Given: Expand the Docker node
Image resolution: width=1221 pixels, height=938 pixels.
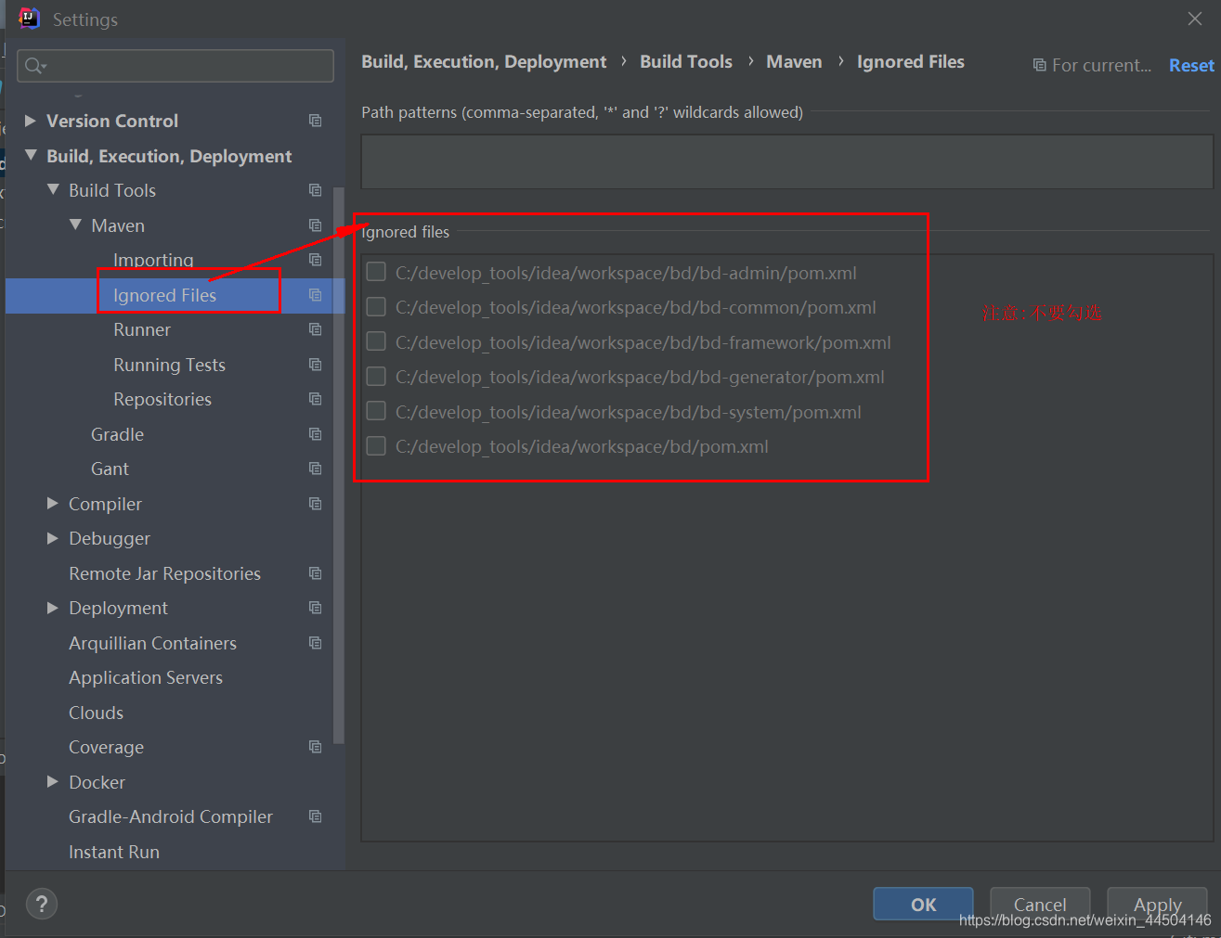Looking at the screenshot, I should click(x=53, y=782).
